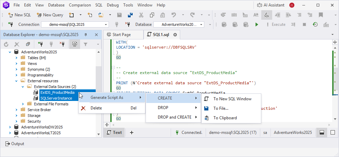Click the New SQL toolbar button

point(19,15)
